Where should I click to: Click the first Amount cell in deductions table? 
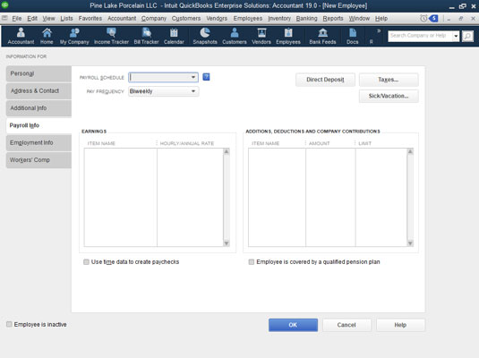(330, 152)
